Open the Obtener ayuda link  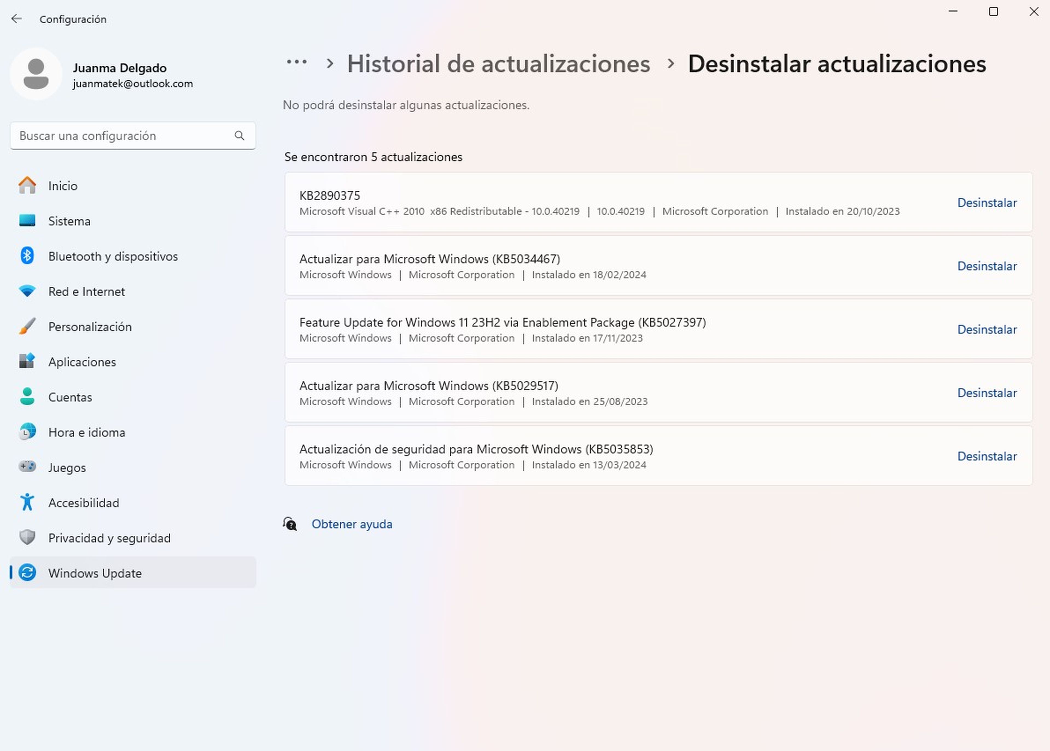[352, 524]
